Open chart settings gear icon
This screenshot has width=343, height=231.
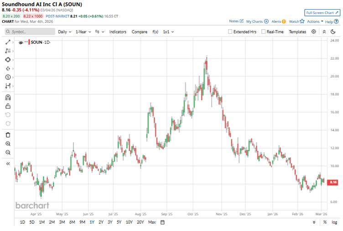[313, 31]
